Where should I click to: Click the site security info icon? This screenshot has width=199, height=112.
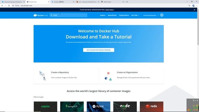(x=13, y=6)
